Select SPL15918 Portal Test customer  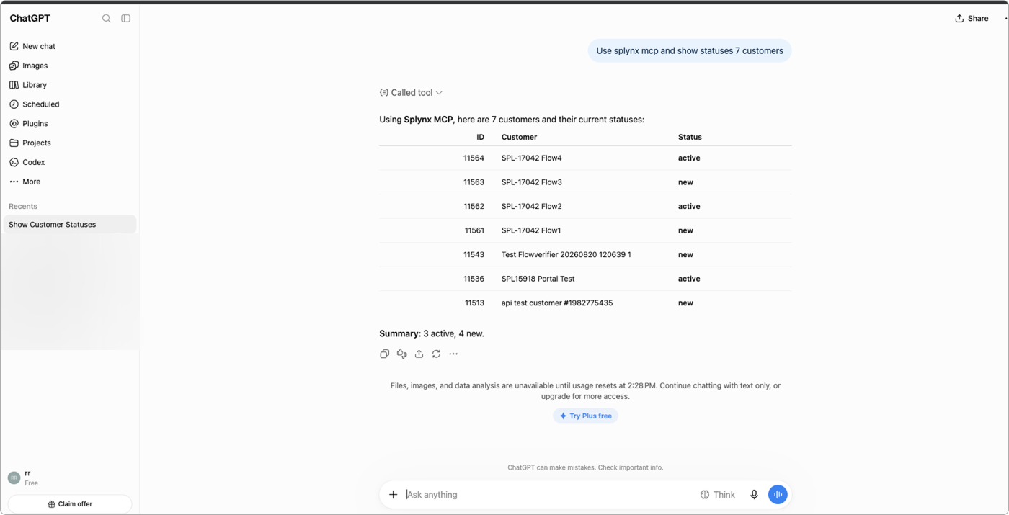coord(538,279)
